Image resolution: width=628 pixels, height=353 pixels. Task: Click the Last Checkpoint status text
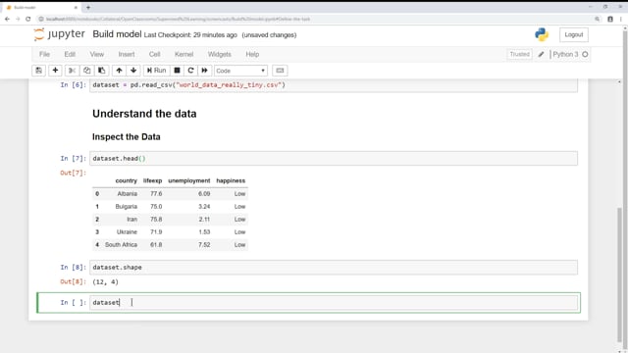click(190, 35)
